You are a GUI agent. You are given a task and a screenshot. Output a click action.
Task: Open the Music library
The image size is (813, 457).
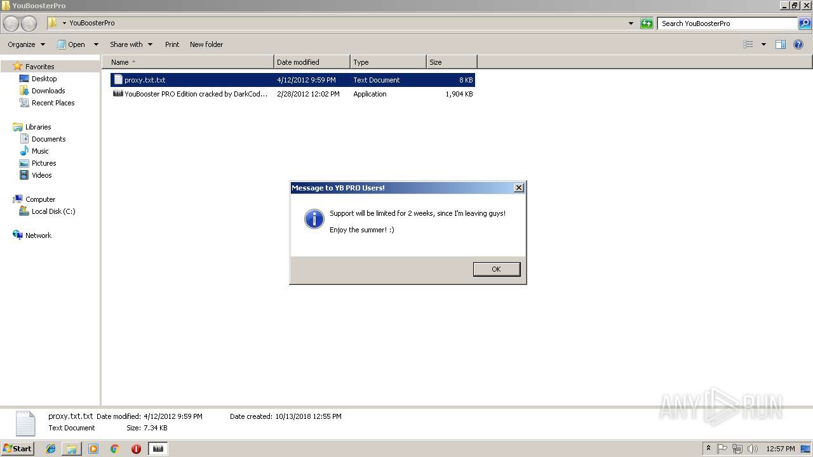click(40, 151)
